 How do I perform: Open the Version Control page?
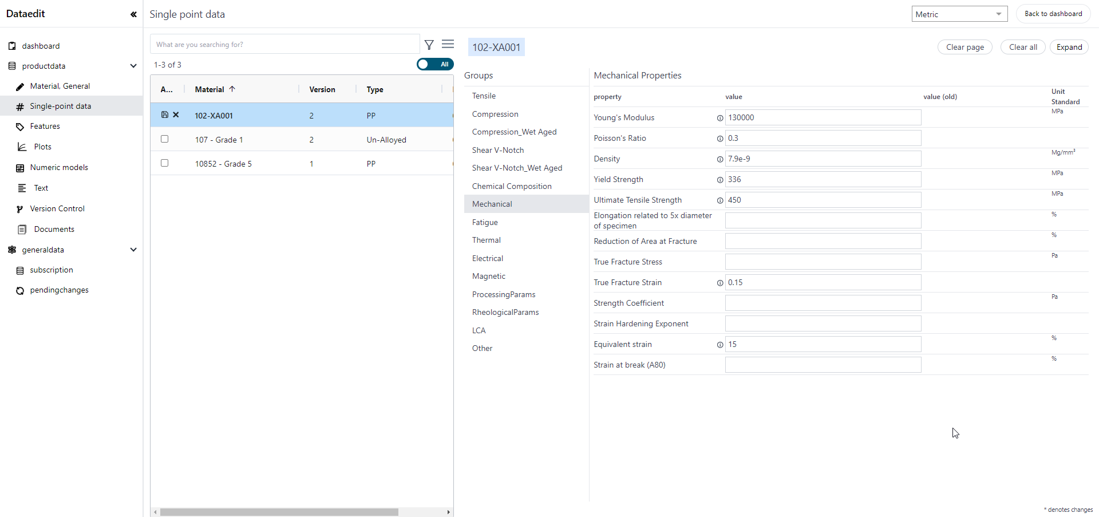[x=57, y=209]
